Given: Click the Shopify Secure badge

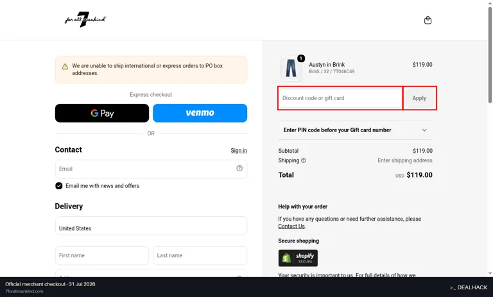Looking at the screenshot, I should pos(298,258).
